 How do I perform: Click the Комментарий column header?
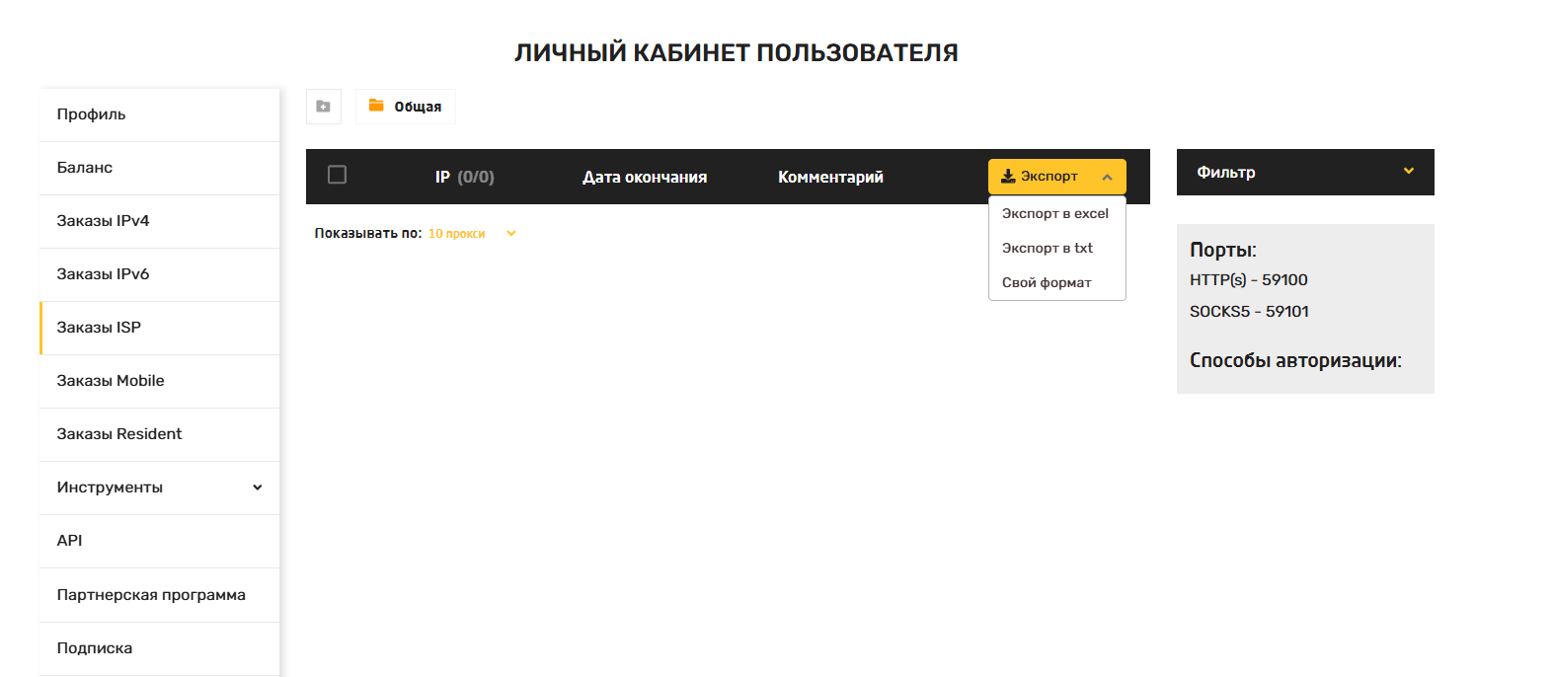tap(830, 177)
